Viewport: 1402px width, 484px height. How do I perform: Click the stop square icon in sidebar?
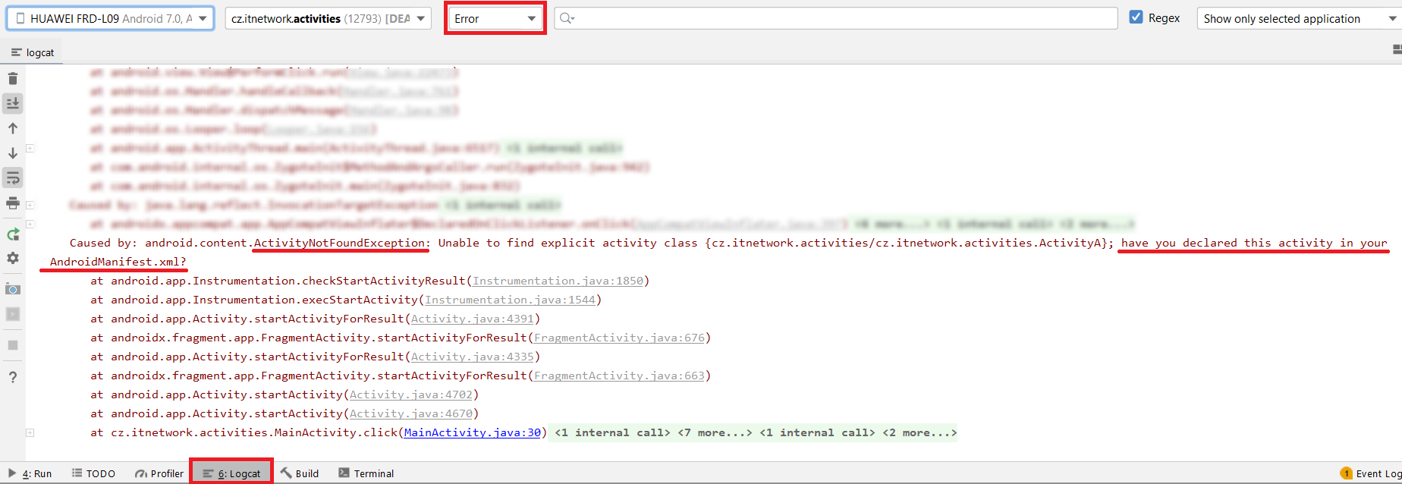point(13,345)
